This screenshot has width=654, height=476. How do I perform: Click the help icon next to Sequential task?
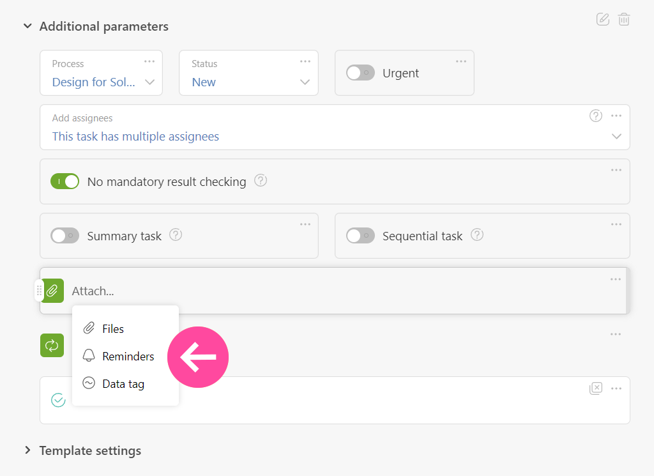(477, 235)
